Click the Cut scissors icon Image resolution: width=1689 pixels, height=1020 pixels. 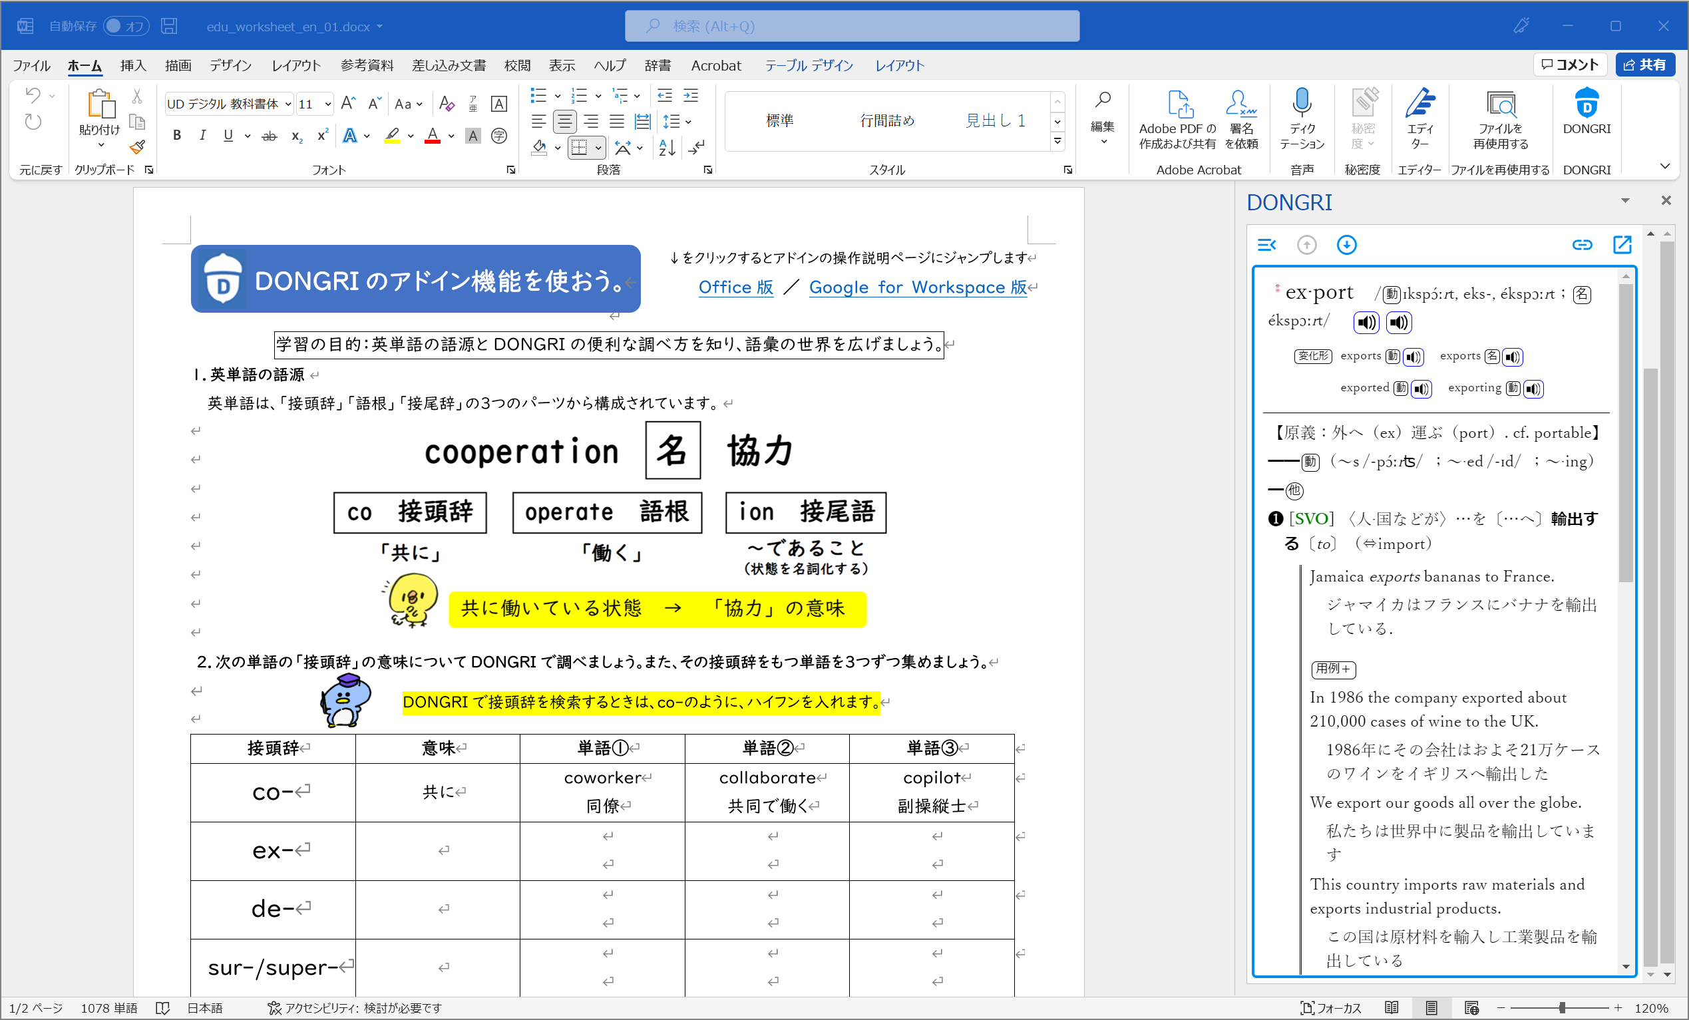point(137,96)
